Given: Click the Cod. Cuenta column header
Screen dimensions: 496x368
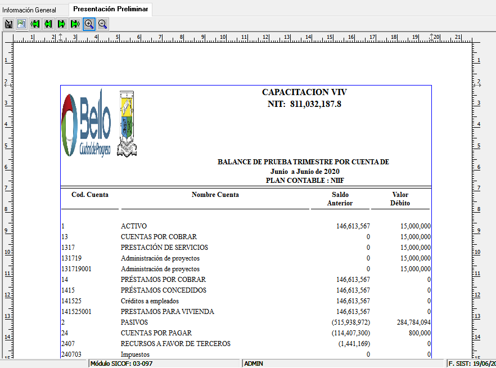Looking at the screenshot, I should point(90,195).
